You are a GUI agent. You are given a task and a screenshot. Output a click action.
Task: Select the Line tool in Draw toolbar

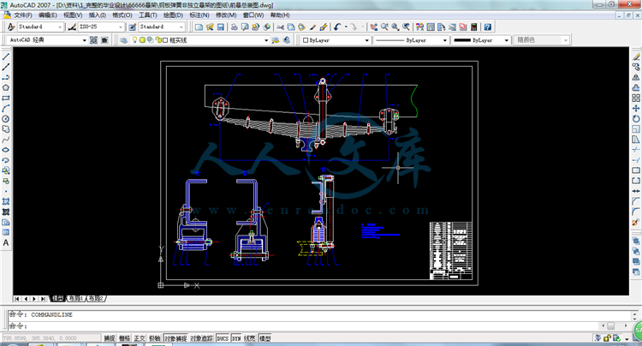coord(6,57)
